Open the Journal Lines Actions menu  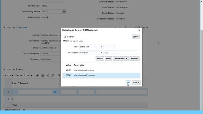coord(9,75)
